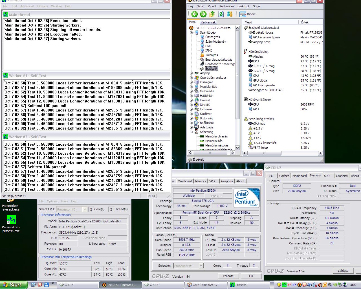
Task: Switch to EVEREST Ultimate taskbar button
Action: pos(120,285)
